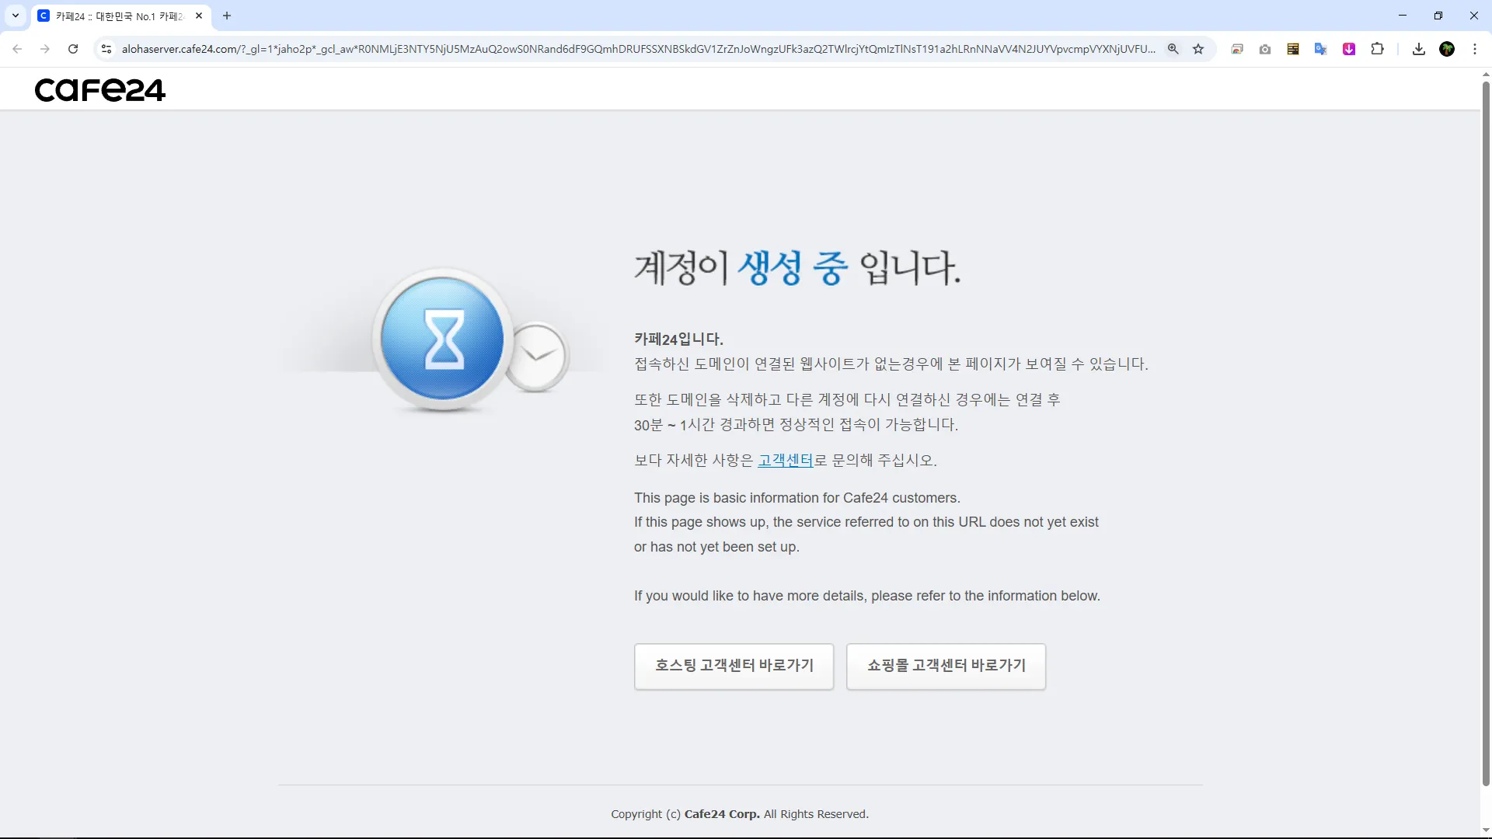
Task: Open the Extensions puzzle piece menu
Action: (1377, 49)
